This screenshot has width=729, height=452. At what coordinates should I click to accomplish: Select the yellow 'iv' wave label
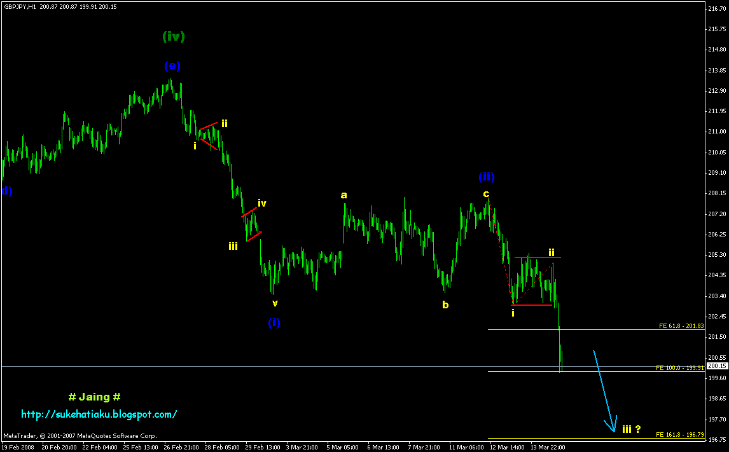[x=262, y=203]
